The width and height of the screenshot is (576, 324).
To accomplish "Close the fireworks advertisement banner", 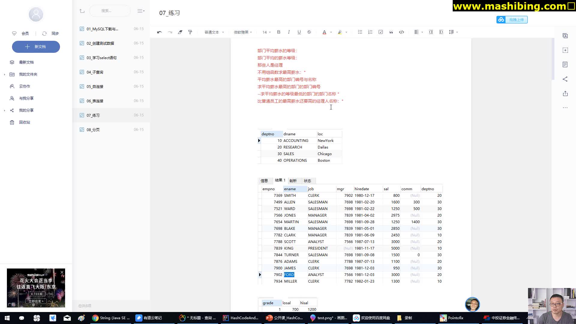I will click(x=62, y=272).
